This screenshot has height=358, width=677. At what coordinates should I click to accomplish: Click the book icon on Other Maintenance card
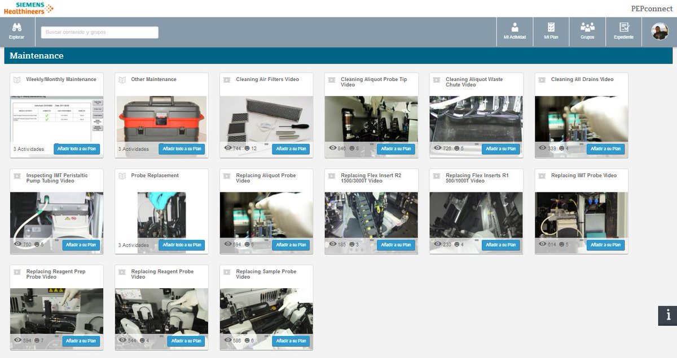[x=122, y=80]
